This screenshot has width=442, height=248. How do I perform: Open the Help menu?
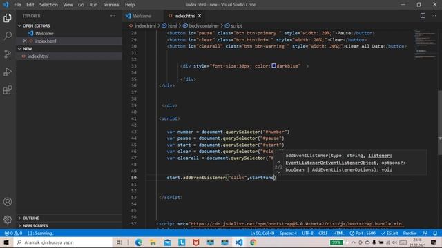click(130, 5)
